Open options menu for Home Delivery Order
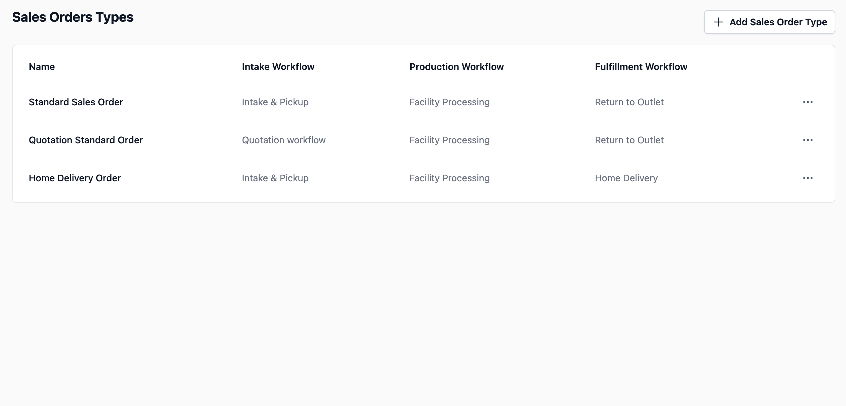The image size is (846, 406). [x=808, y=178]
